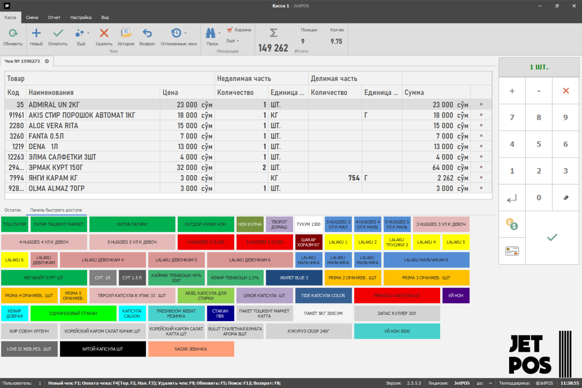Create a new receipt with Новый
The image size is (582, 388).
click(x=36, y=34)
